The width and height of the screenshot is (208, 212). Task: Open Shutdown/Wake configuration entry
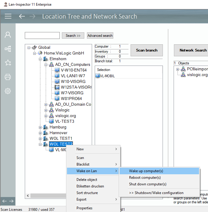pyautogui.click(x=156, y=193)
